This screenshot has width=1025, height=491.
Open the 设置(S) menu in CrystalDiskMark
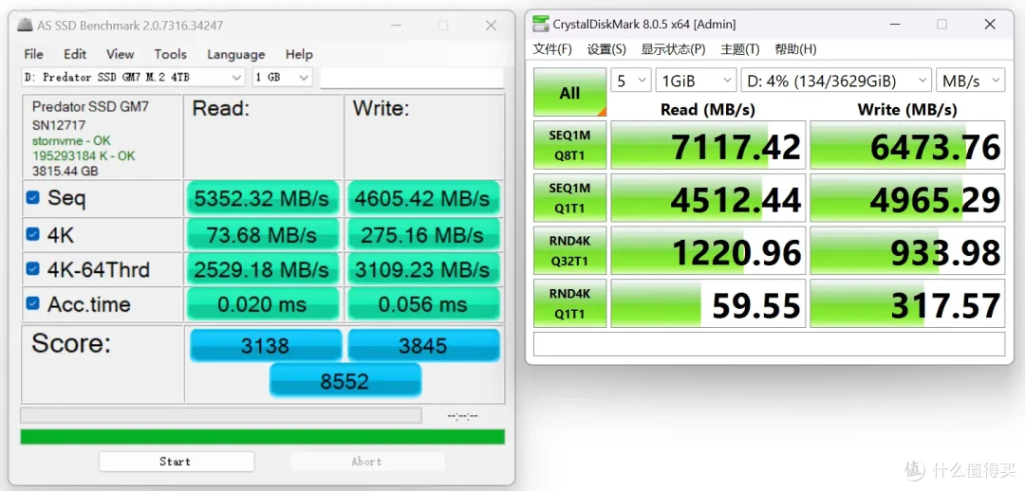pos(606,49)
